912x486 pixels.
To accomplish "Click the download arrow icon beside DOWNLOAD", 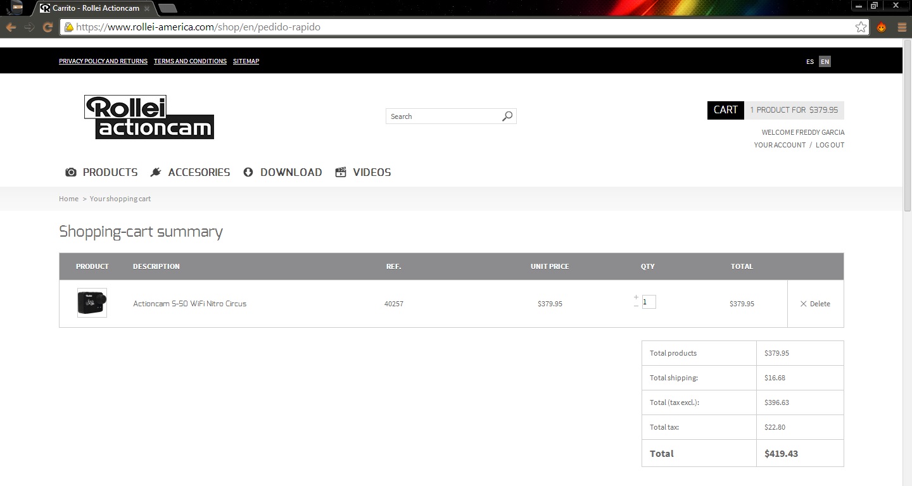I will coord(248,172).
